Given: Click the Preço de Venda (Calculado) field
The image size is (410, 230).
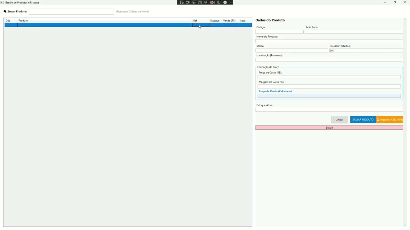Looking at the screenshot, I should click(x=329, y=96).
